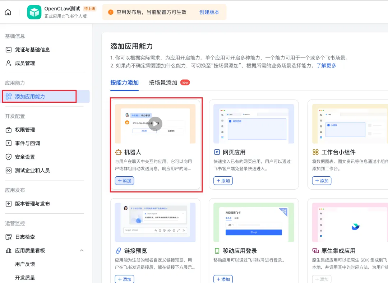This screenshot has width=388, height=283.
Task: Click the 权限管理 lock icon
Action: click(8, 130)
